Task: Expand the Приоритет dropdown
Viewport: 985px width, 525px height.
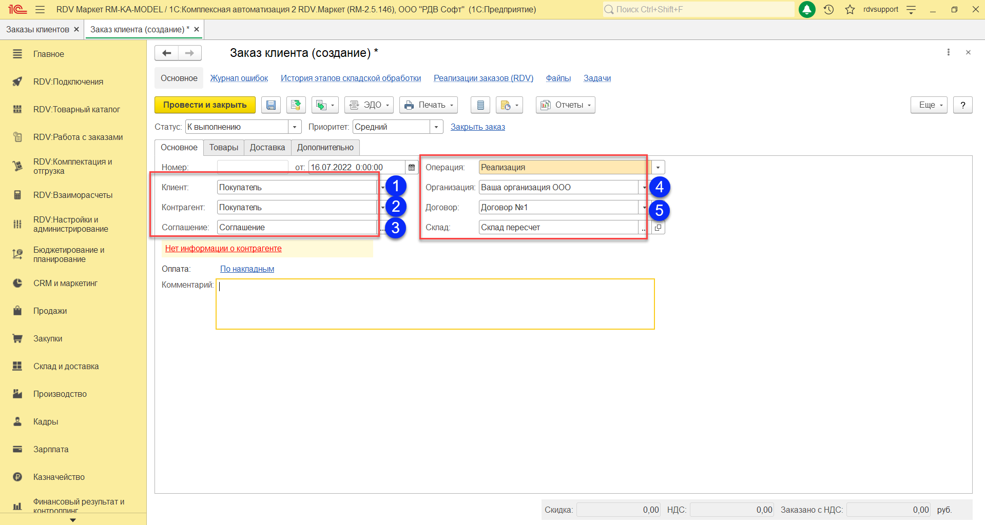Action: (436, 127)
